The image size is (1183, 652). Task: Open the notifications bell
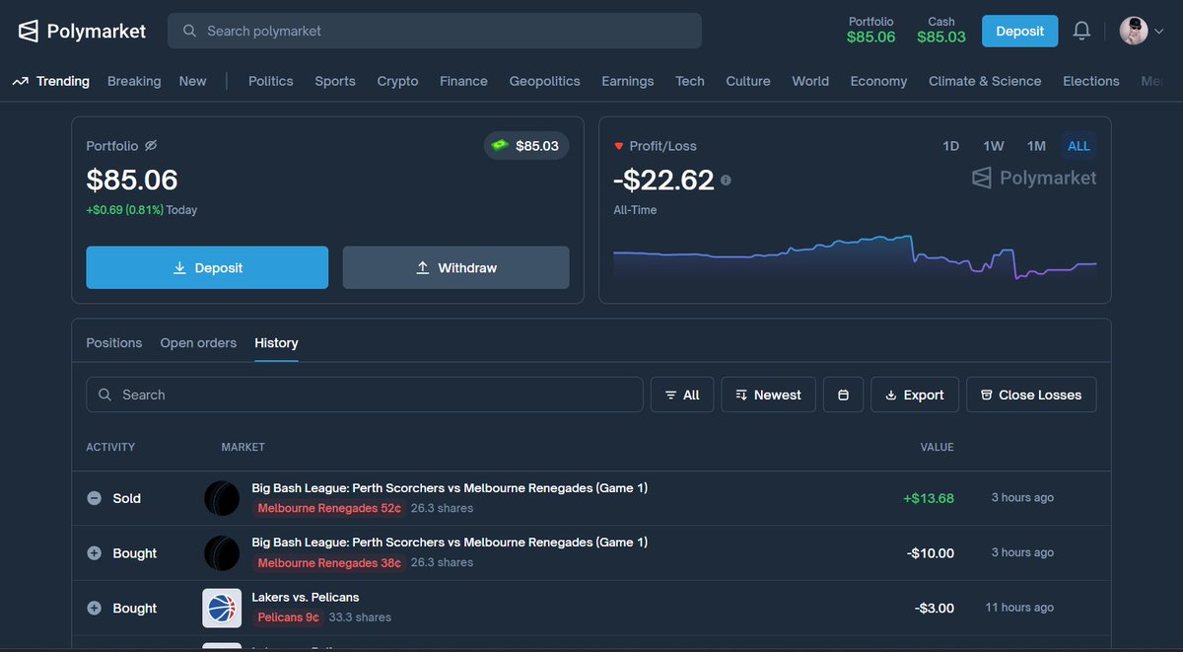click(1081, 31)
